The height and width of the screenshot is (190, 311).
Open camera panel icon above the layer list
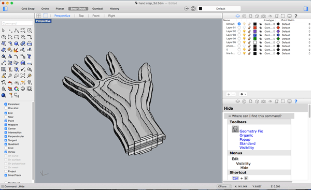pos(263,16)
